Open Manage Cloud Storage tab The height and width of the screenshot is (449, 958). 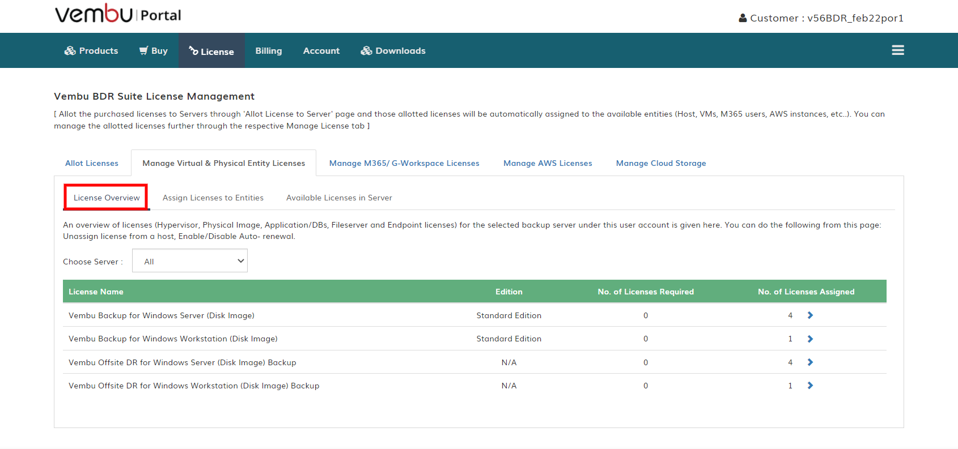pos(661,163)
